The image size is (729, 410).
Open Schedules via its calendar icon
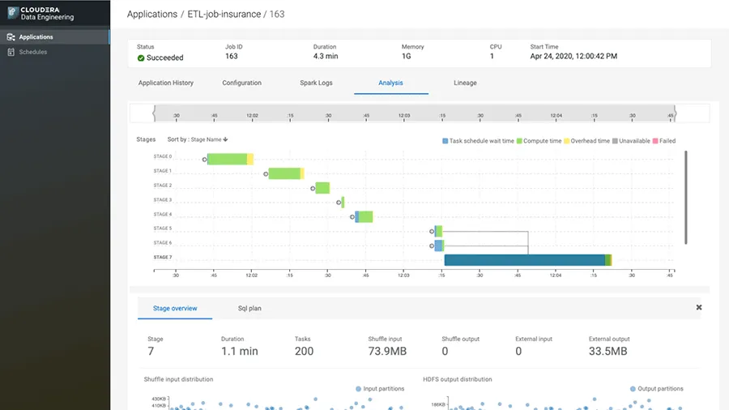pyautogui.click(x=11, y=52)
